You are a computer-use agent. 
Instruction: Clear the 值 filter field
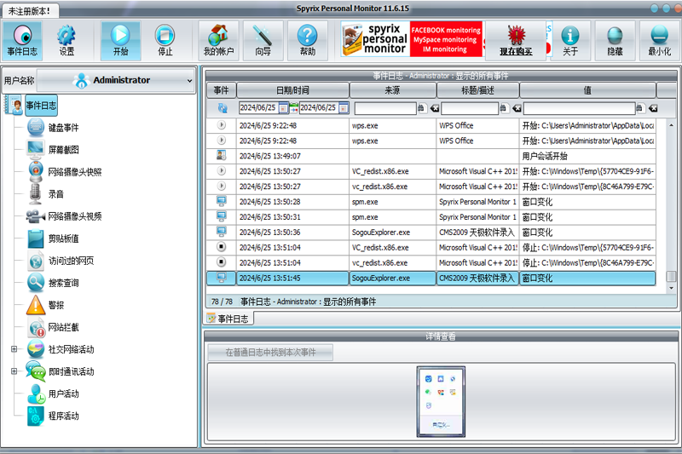tap(653, 108)
